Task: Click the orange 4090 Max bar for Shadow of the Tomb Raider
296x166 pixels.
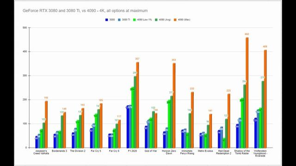Action: (x=247, y=93)
